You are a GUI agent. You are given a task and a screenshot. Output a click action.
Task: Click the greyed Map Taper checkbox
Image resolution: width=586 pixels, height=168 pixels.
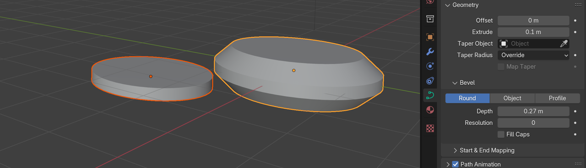[x=501, y=66]
